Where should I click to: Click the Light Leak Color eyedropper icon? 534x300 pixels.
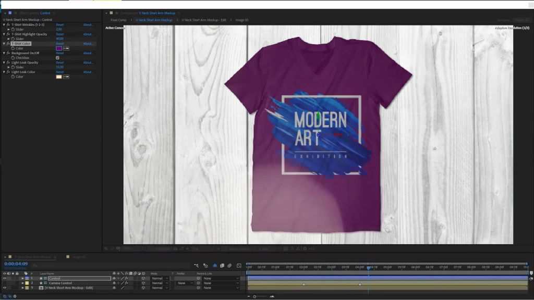[66, 77]
